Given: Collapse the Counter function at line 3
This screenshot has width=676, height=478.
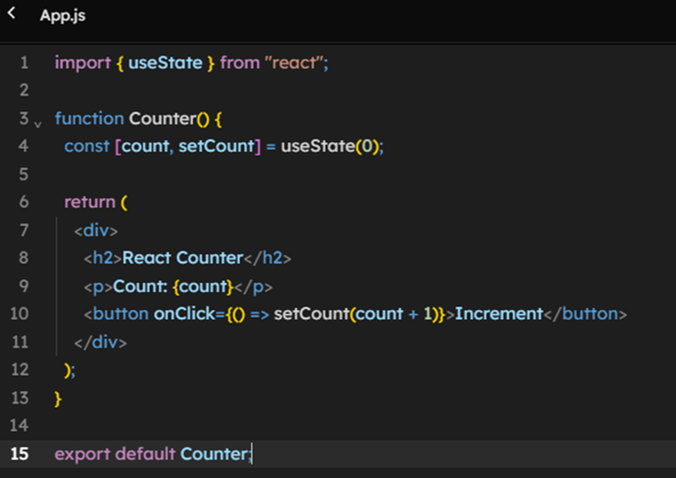Looking at the screenshot, I should click(37, 123).
